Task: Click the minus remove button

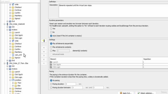Action: click(x=44, y=63)
